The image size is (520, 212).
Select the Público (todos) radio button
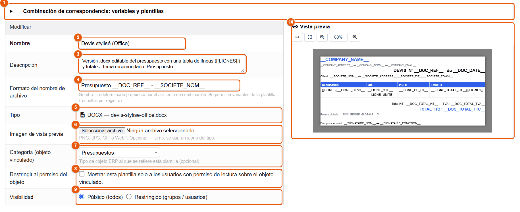[82, 197]
